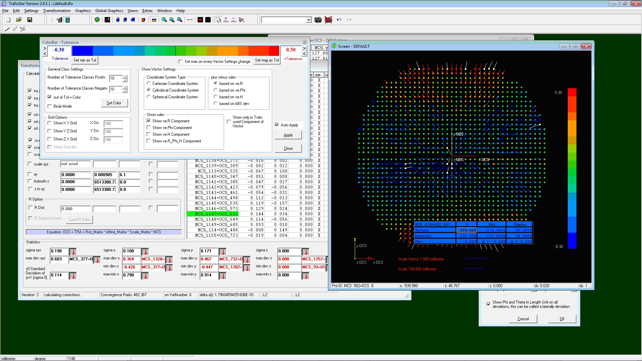Toggle Show Phi and Theta in Length Unit
Image resolution: width=642 pixels, height=361 pixels.
(x=489, y=304)
